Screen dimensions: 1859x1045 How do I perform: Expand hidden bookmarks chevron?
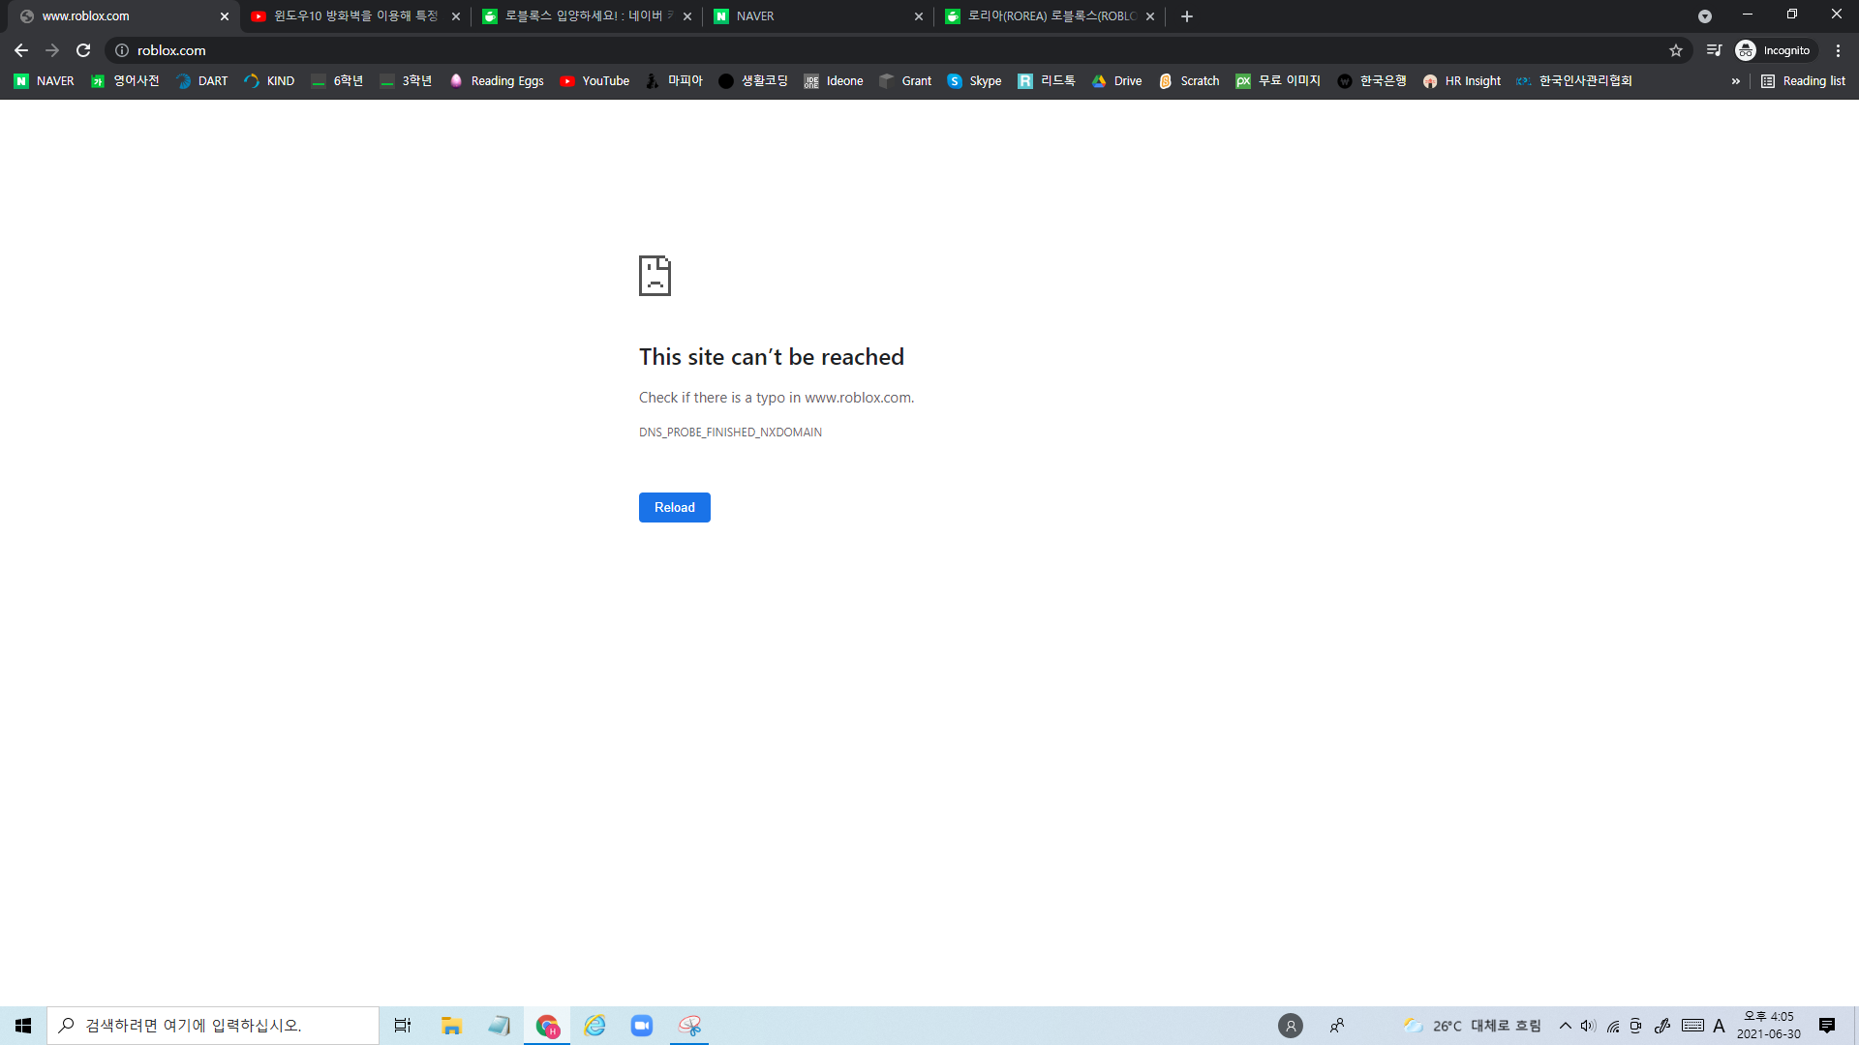point(1736,81)
